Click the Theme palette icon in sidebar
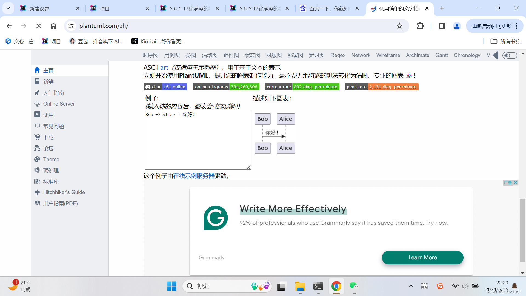This screenshot has height=296, width=526. (x=37, y=159)
